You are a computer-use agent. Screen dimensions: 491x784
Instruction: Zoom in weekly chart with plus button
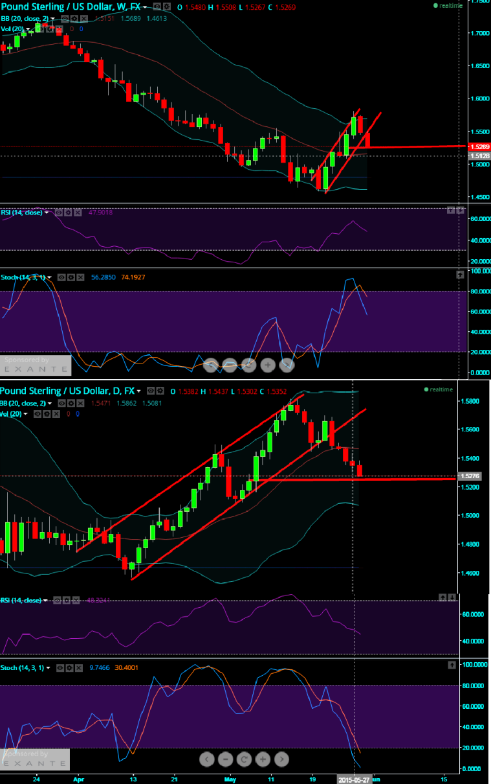(267, 365)
